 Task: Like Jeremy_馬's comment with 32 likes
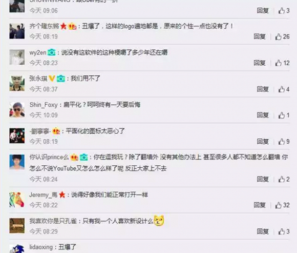pyautogui.click(x=282, y=205)
